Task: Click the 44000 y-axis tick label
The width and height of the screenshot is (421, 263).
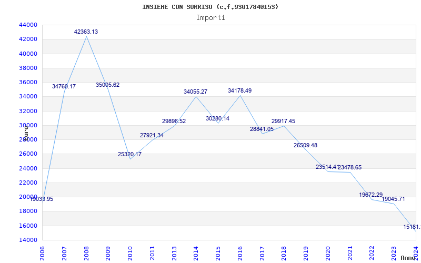Action: pyautogui.click(x=28, y=25)
